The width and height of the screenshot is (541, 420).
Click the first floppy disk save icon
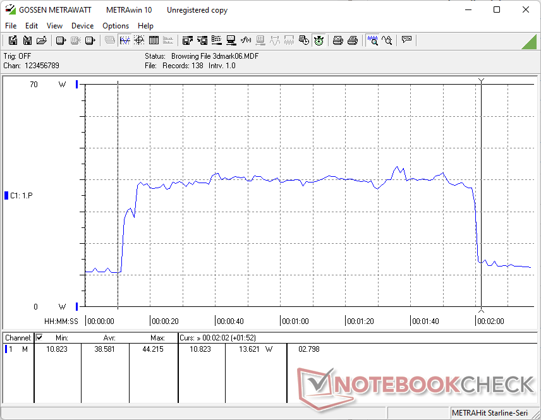pyautogui.click(x=13, y=40)
